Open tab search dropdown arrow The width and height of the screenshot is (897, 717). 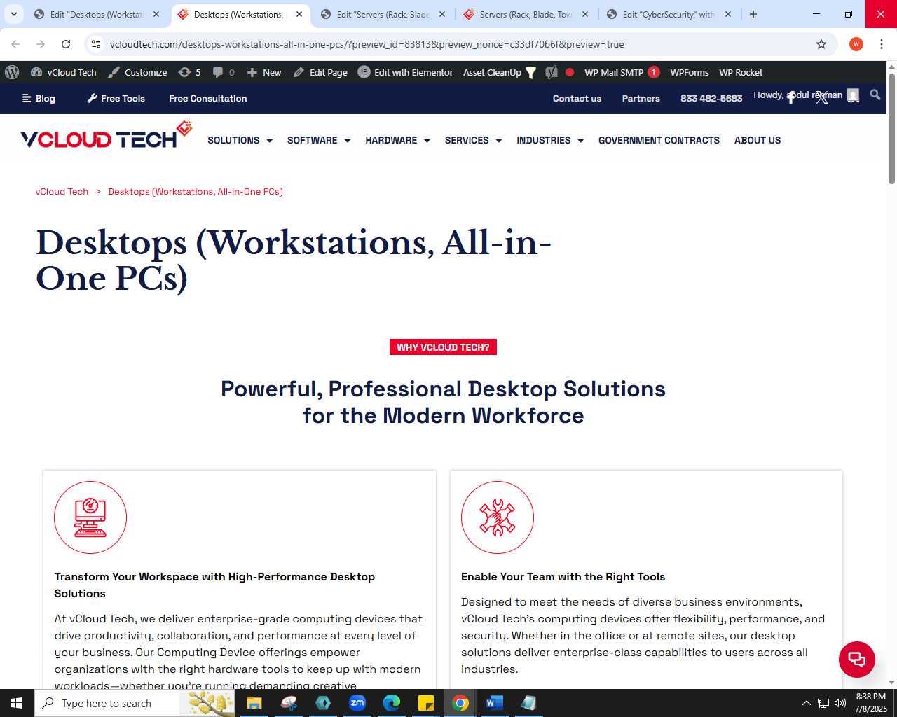(13, 14)
